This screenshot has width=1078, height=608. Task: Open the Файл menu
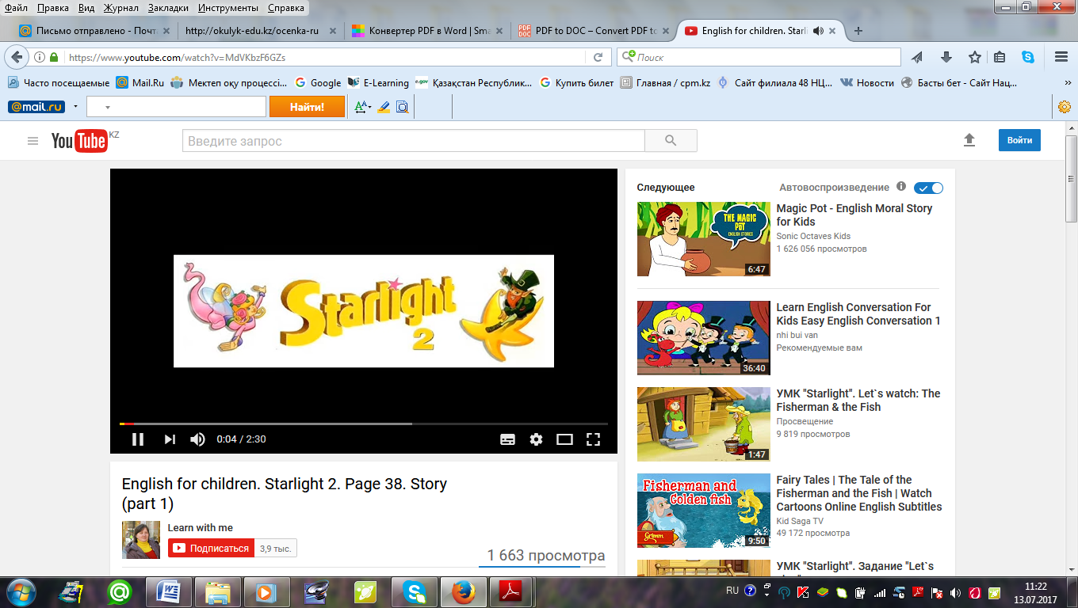(x=16, y=8)
